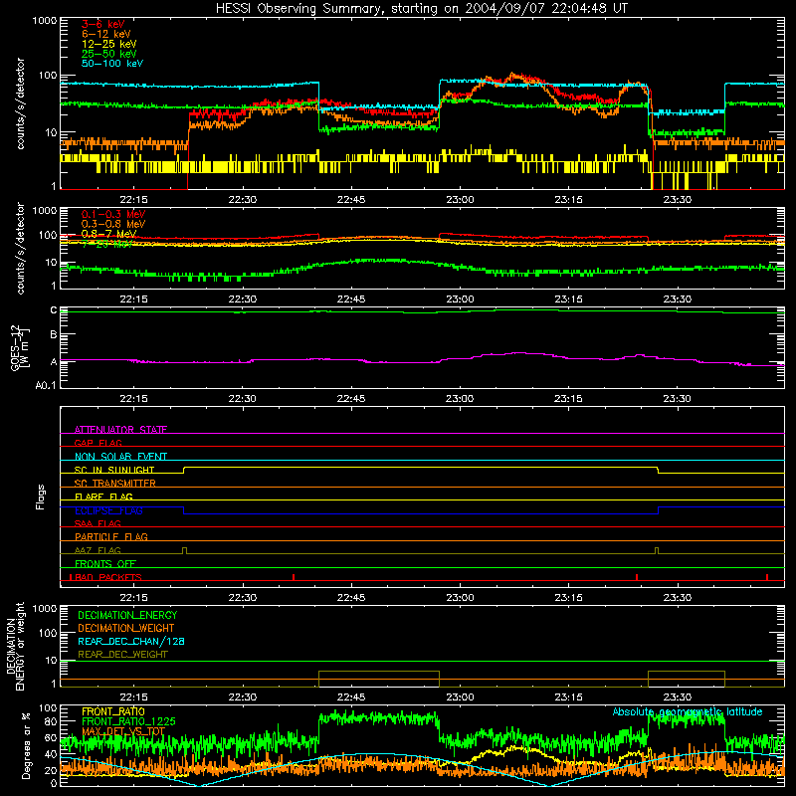Click the DECIMATION_WEIGHT legend label
This screenshot has height=796, width=796.
pyautogui.click(x=126, y=628)
